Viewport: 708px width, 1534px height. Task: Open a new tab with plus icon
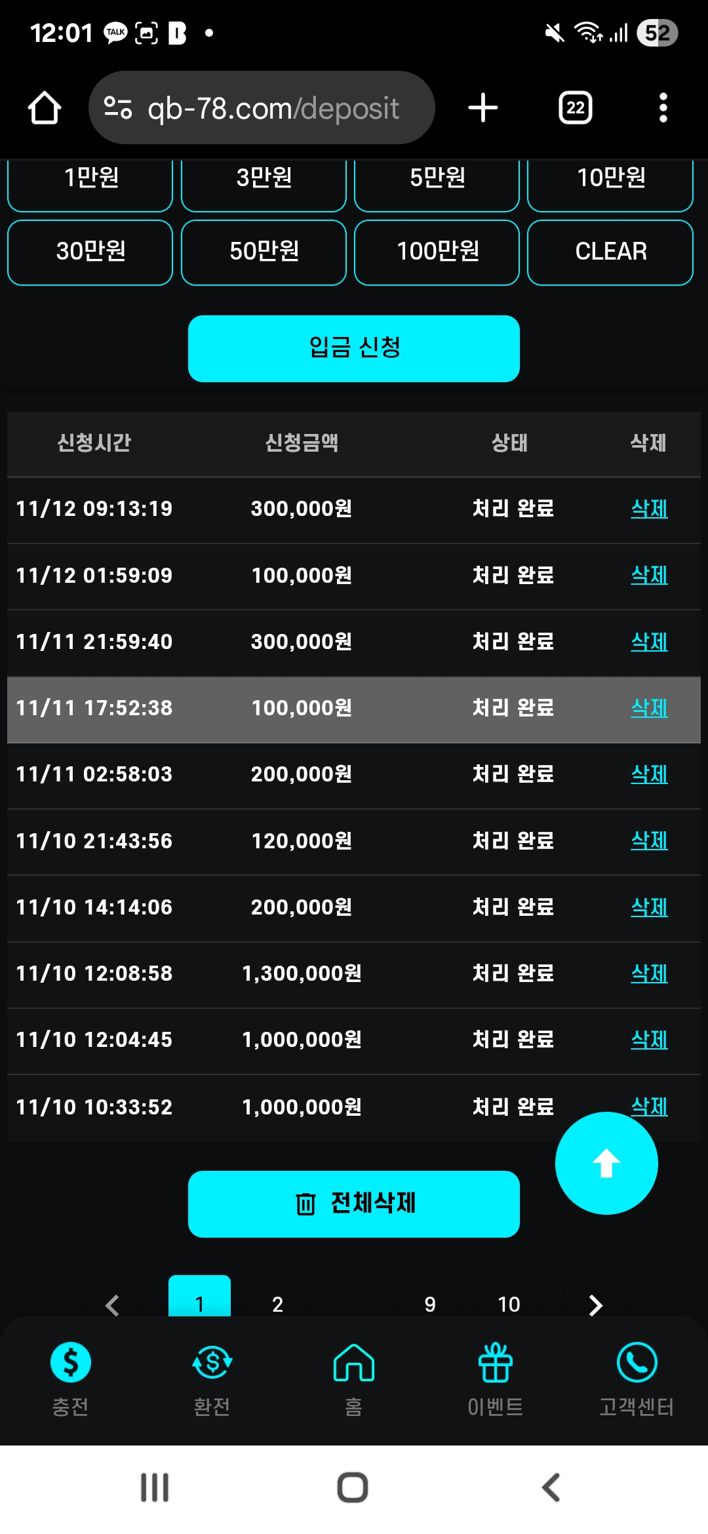(x=483, y=108)
